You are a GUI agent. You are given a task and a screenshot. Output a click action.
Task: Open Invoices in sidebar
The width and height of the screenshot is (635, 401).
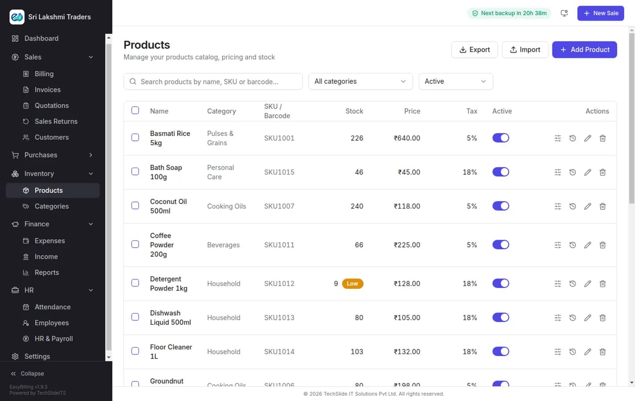pos(53,90)
